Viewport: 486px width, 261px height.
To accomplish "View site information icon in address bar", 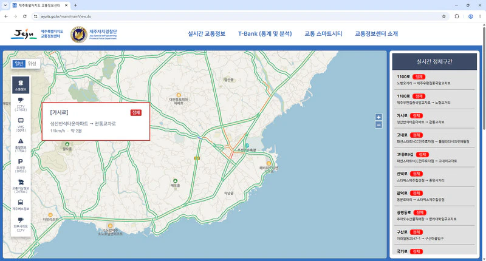I will [36, 16].
